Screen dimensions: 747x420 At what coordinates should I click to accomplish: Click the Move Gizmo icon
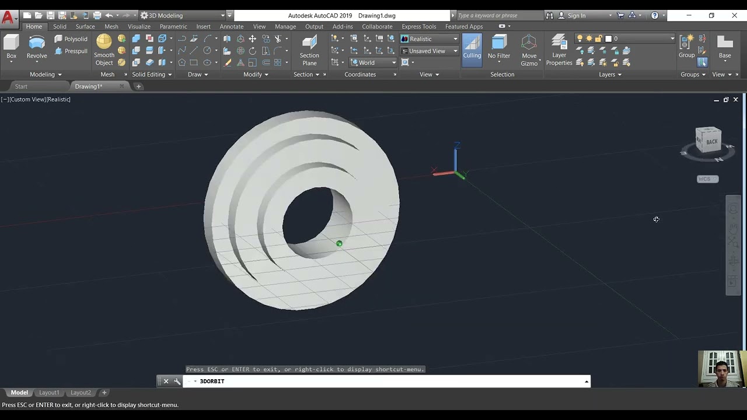pyautogui.click(x=529, y=50)
